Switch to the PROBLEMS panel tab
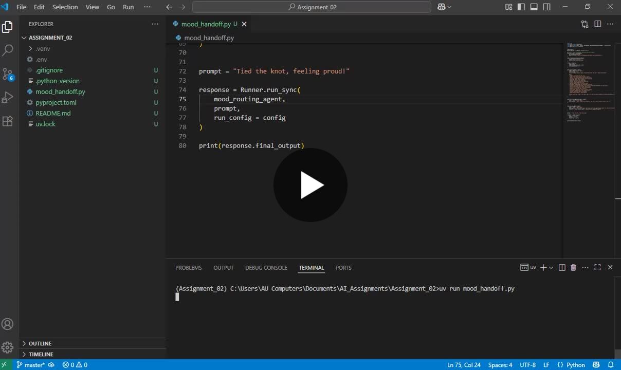Viewport: 621px width, 370px height. 189,268
